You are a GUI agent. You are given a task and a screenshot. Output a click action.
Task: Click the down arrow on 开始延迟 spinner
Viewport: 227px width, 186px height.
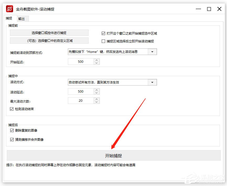(x=97, y=63)
